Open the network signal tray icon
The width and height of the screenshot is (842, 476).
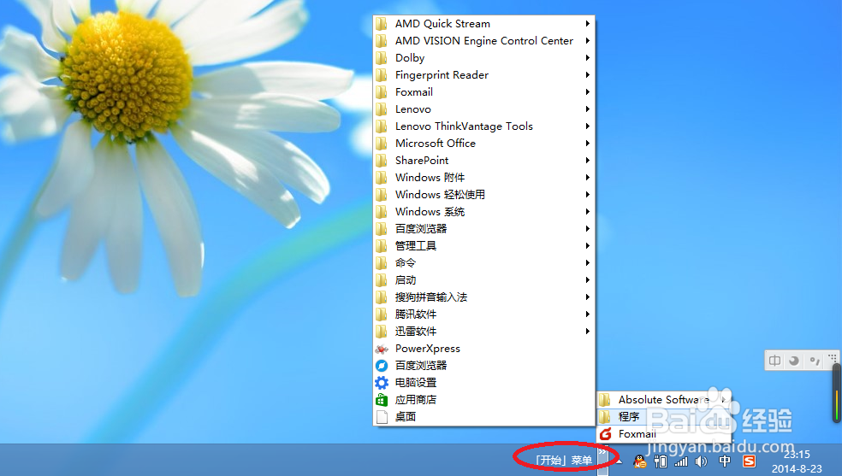pos(681,461)
